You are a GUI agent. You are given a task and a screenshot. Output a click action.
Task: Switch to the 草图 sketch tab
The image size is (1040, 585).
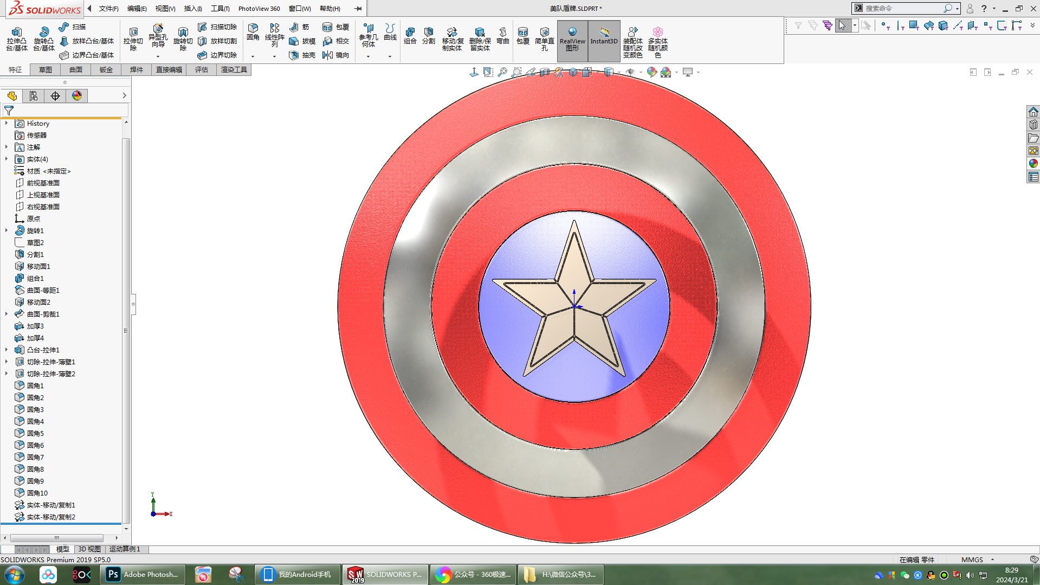46,69
